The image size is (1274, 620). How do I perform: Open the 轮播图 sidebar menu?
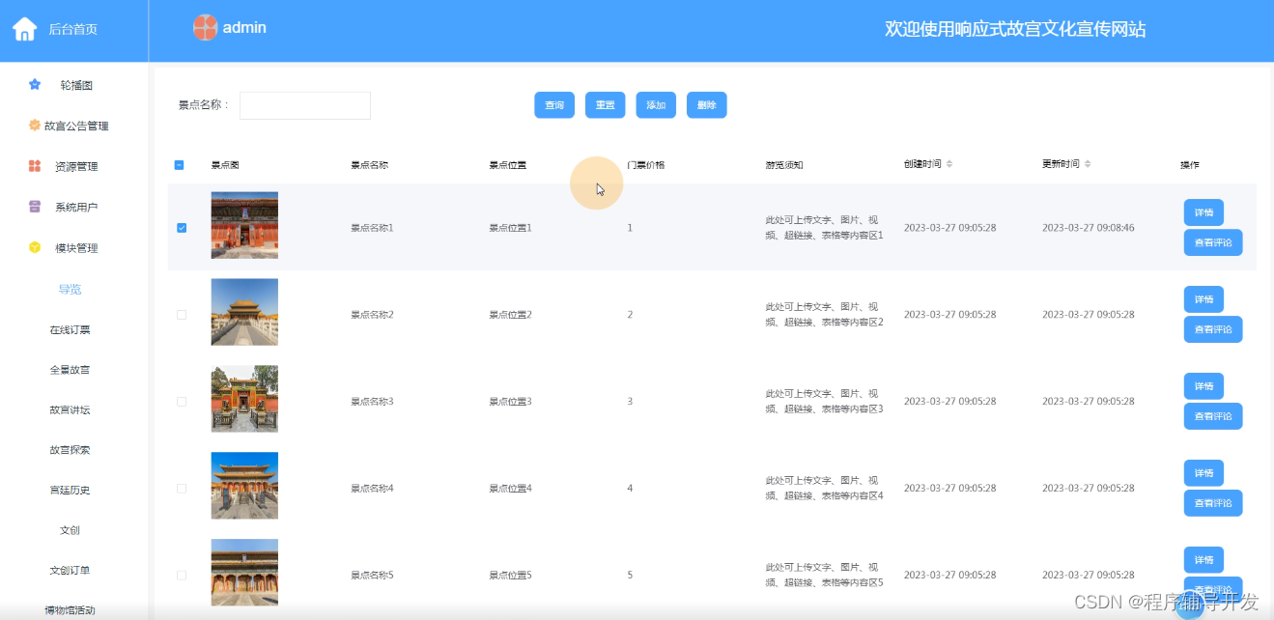coord(74,85)
